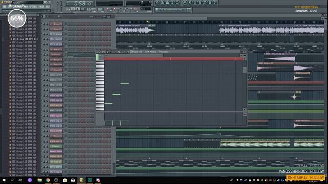
Task: Open the playlist view shortcut icon
Action: click(x=157, y=3)
